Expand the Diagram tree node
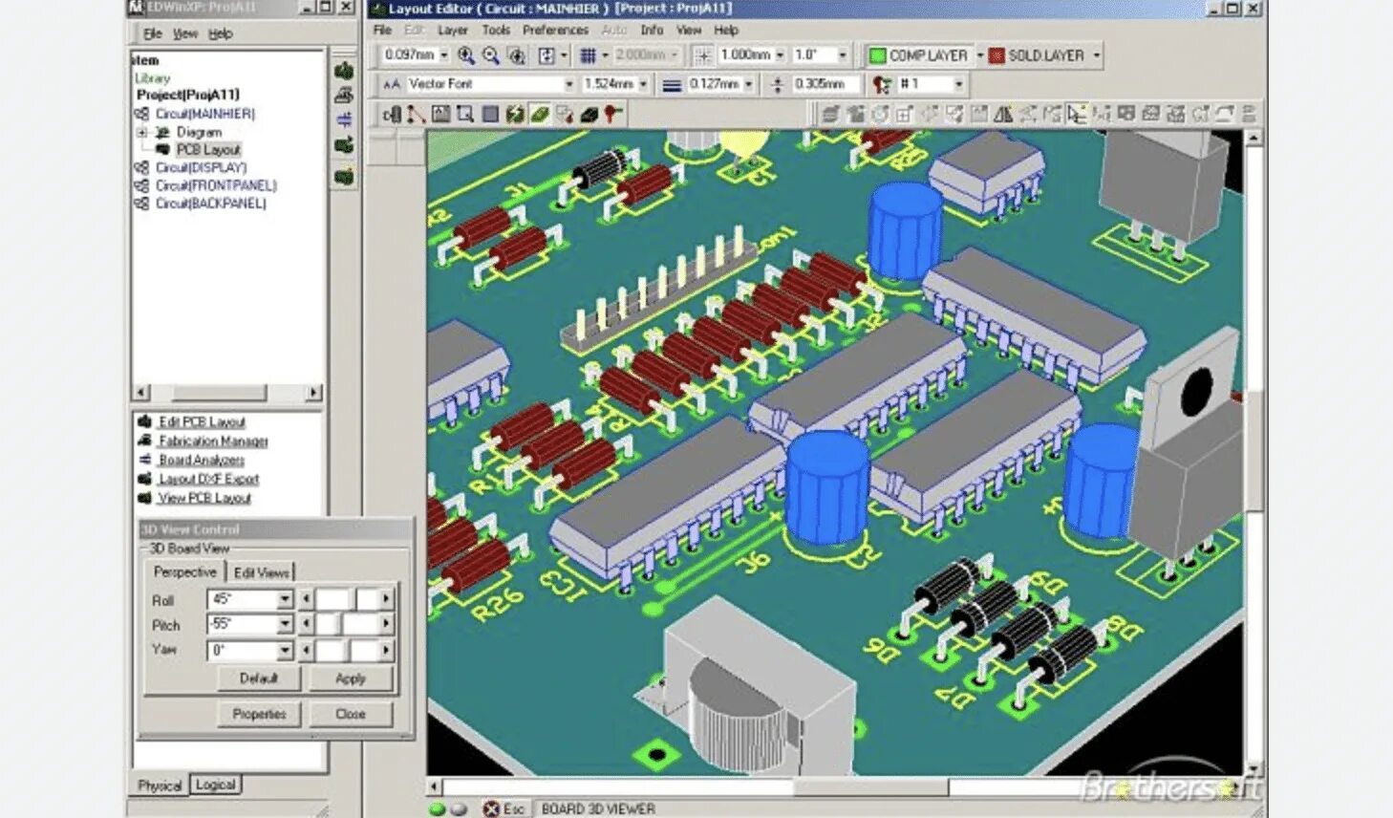Viewport: 1393px width, 818px height. 142,132
